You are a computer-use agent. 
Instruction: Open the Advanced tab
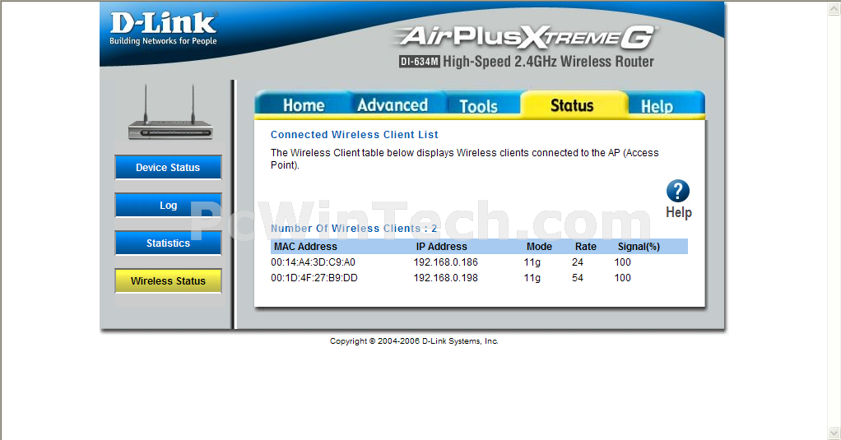point(393,105)
